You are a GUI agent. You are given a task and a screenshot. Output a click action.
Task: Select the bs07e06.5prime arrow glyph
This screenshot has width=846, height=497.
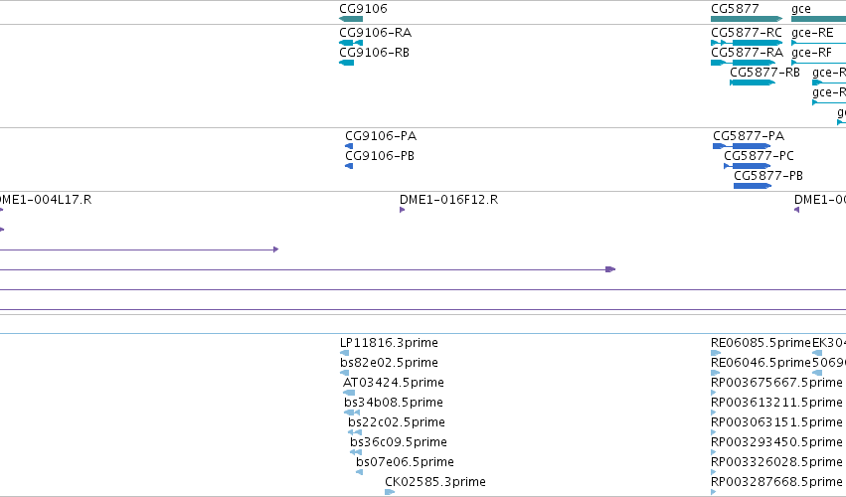359,473
